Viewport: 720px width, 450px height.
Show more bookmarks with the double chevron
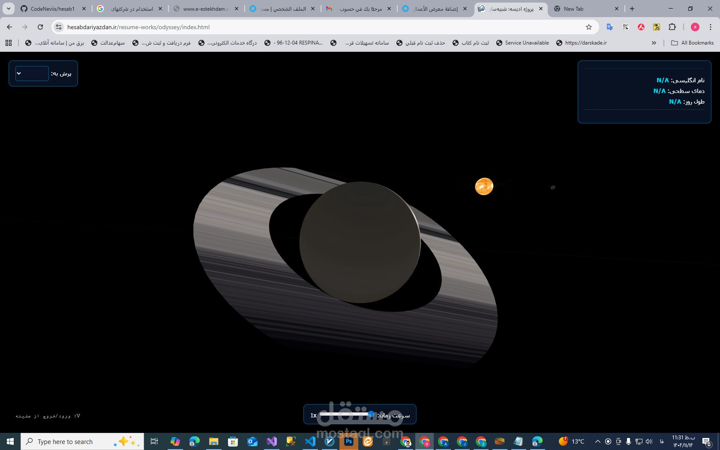tap(654, 43)
